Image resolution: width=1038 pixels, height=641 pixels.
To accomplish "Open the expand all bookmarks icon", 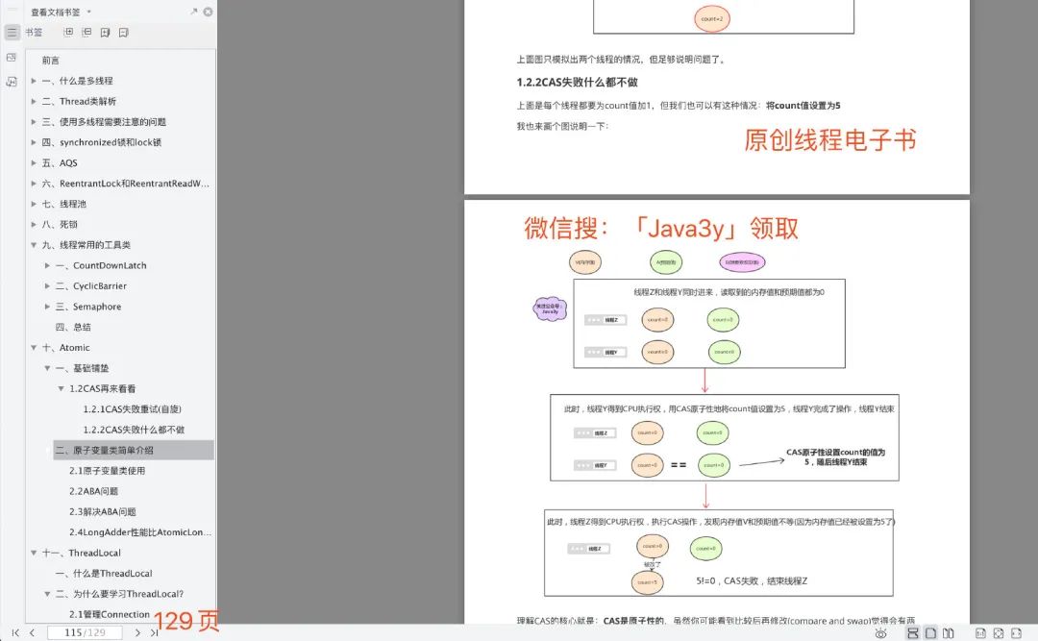I will [x=67, y=32].
